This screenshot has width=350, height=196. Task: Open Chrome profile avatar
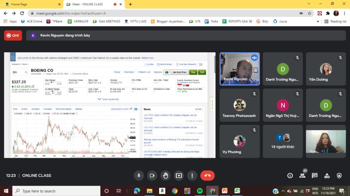336,13
